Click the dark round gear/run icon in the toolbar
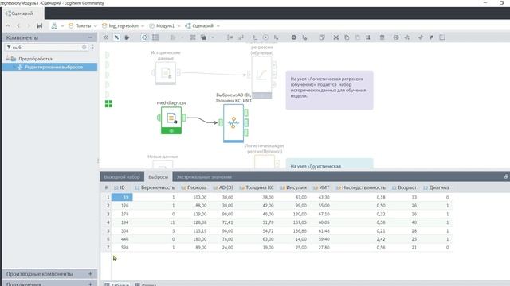Screen dimensions: 510x286 coord(294,37)
